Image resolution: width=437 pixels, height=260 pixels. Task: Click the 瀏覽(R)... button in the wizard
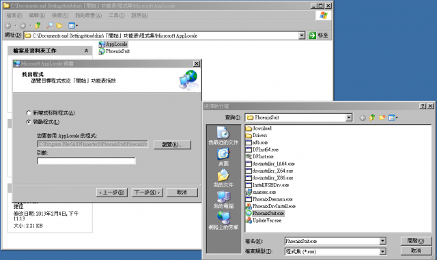click(x=172, y=145)
